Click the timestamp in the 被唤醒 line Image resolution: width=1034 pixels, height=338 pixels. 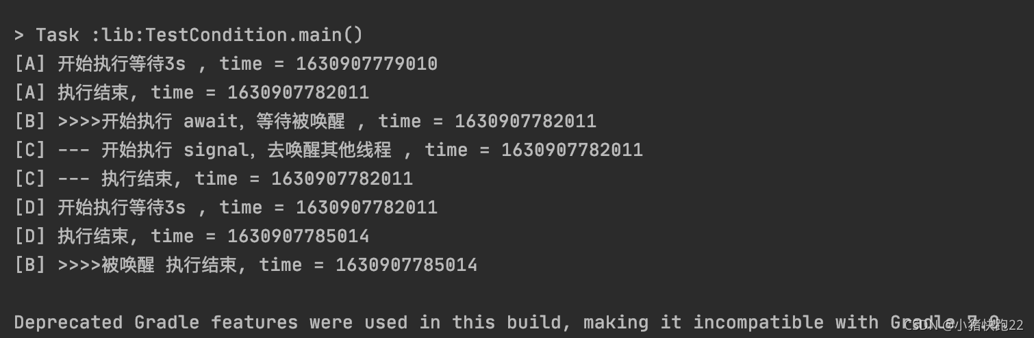407,265
